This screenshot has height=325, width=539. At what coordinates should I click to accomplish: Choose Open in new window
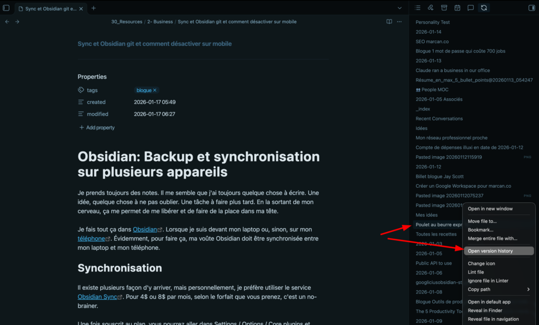point(490,209)
